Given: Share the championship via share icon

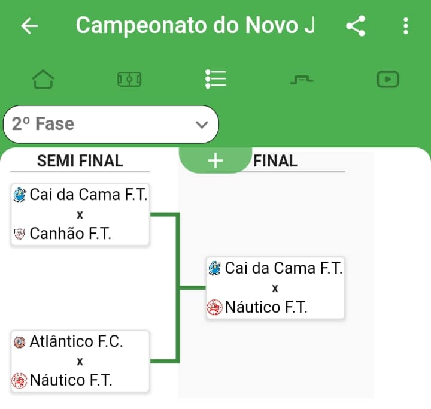Looking at the screenshot, I should (356, 26).
